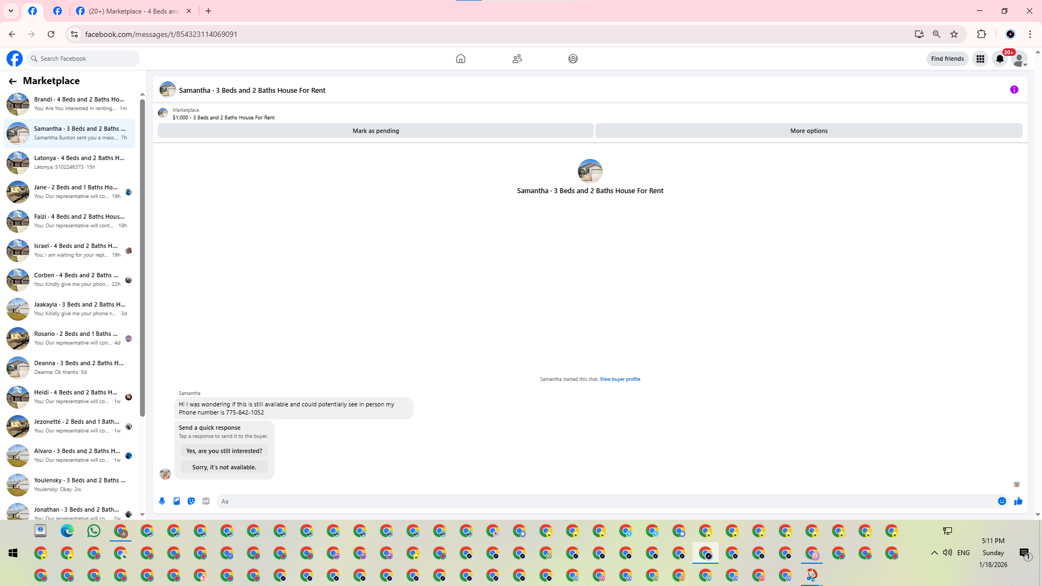
Task: Open the Facebook apps menu grid
Action: click(980, 59)
